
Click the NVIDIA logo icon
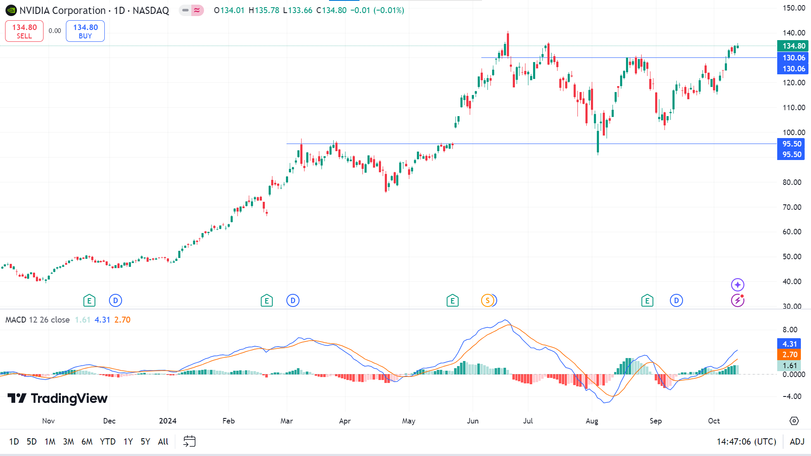pos(11,11)
